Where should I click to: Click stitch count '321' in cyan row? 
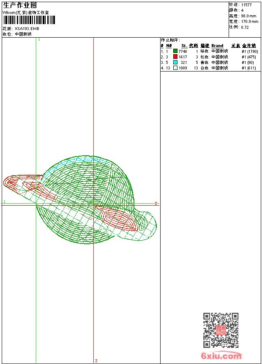[x=184, y=63]
